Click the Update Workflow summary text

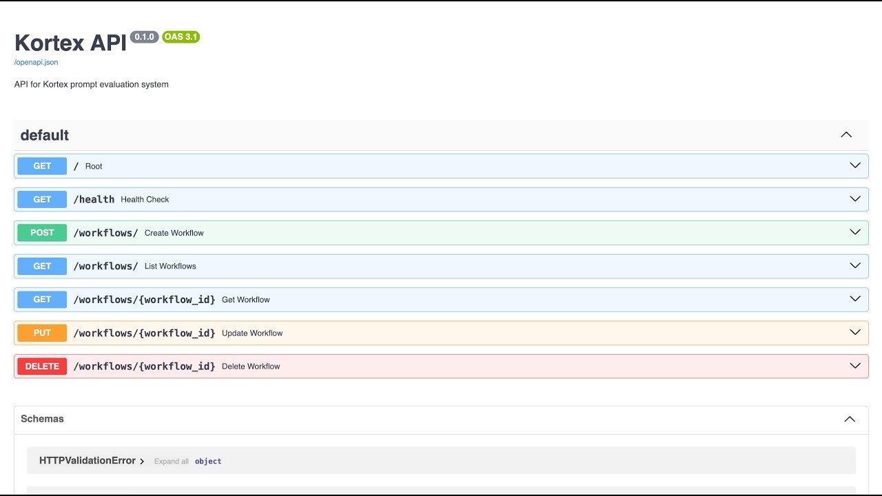point(252,333)
